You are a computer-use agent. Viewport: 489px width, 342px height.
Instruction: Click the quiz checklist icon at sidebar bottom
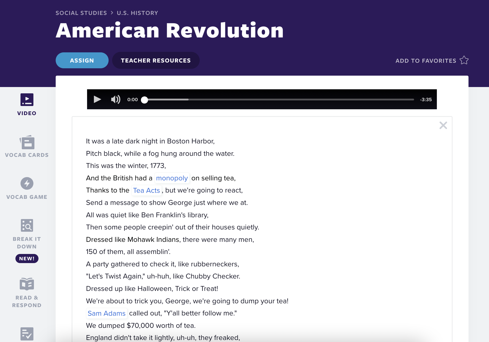click(x=27, y=334)
